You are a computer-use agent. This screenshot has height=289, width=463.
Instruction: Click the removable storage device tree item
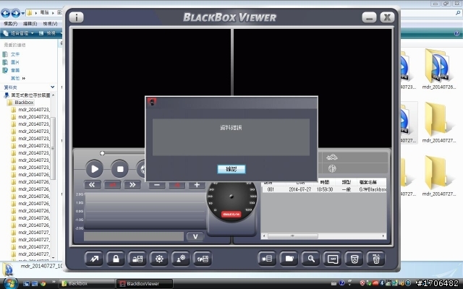pyautogui.click(x=27, y=95)
